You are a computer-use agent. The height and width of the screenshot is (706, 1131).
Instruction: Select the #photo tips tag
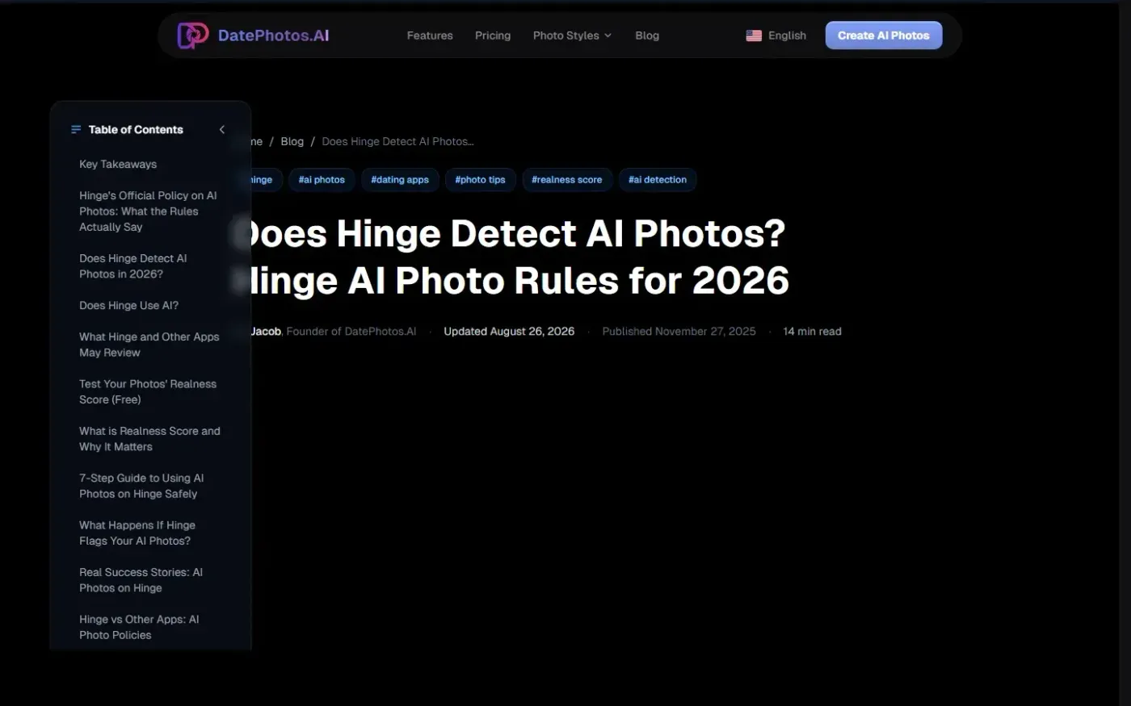[480, 180]
